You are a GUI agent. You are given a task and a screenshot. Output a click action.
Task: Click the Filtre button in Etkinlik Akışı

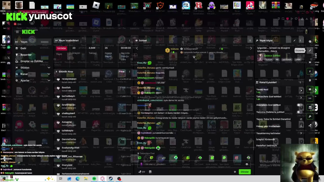click(121, 72)
